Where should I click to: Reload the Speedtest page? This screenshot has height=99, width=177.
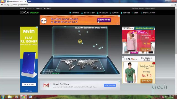8,5
